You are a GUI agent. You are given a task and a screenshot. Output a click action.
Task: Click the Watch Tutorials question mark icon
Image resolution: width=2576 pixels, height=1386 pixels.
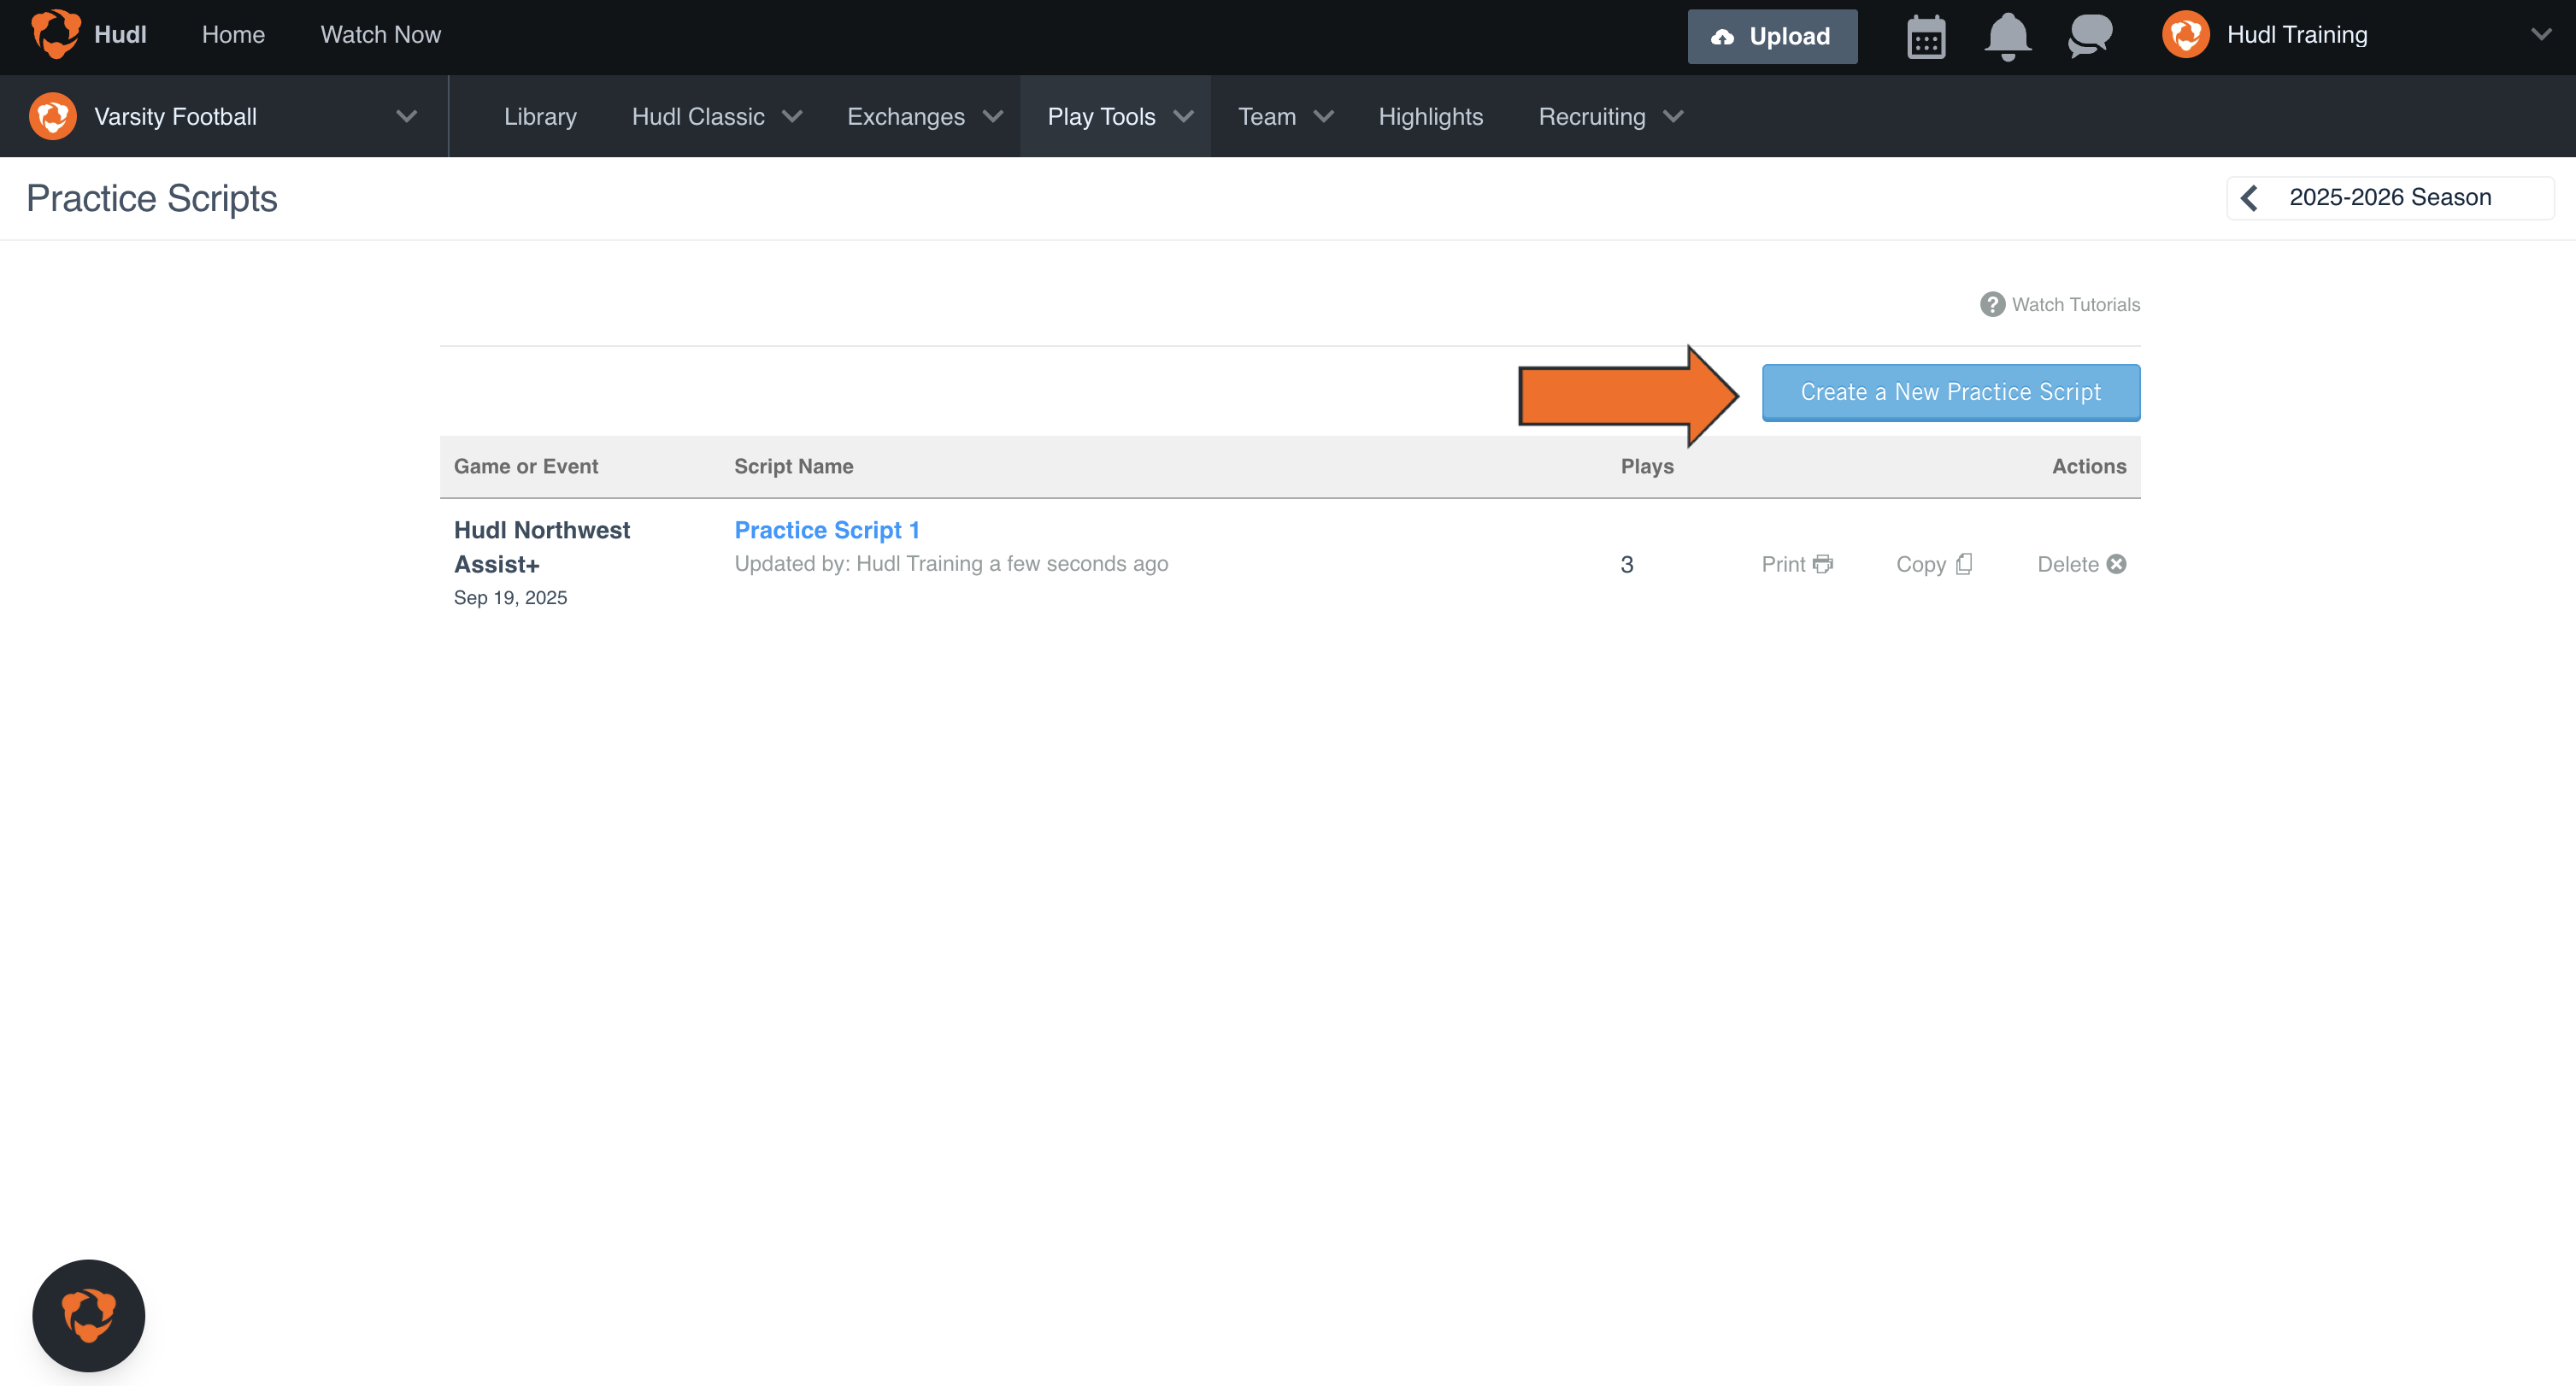click(1992, 304)
